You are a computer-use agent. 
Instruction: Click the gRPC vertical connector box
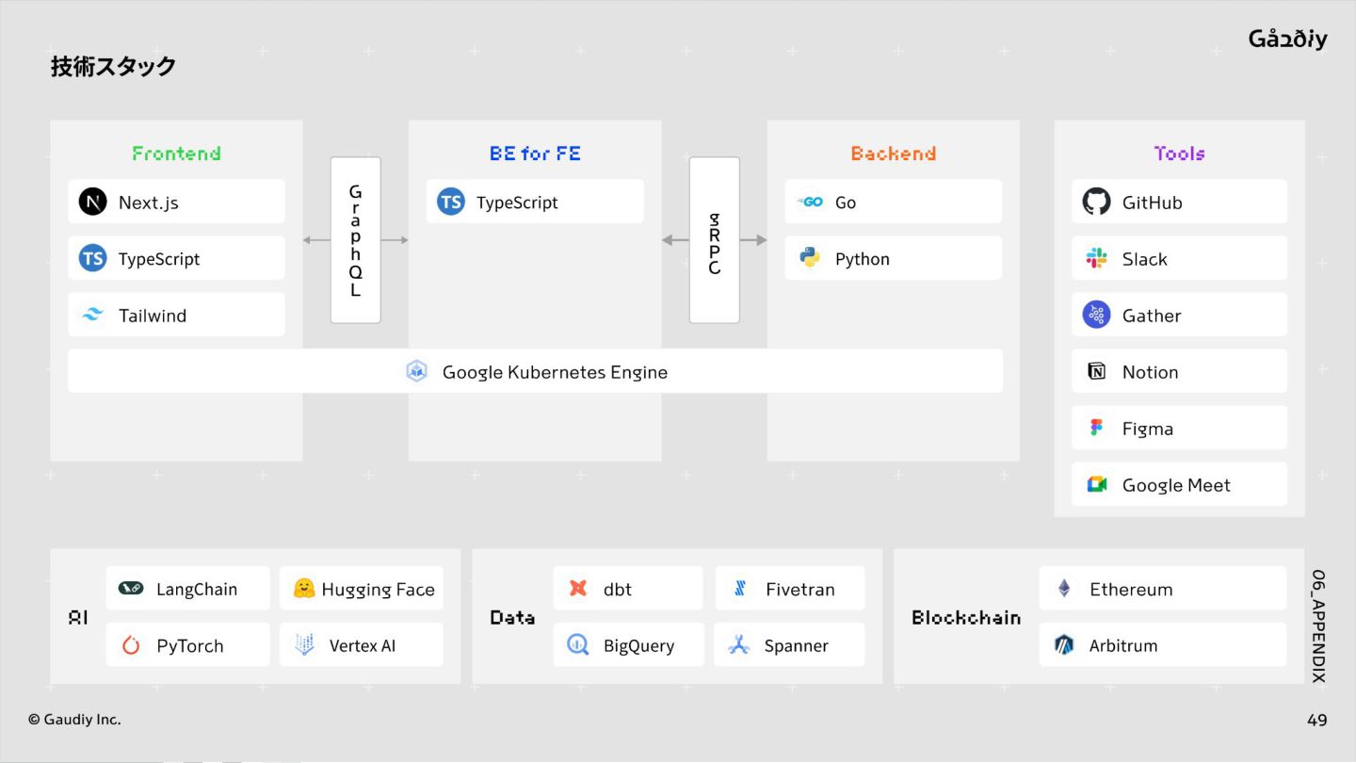(714, 240)
